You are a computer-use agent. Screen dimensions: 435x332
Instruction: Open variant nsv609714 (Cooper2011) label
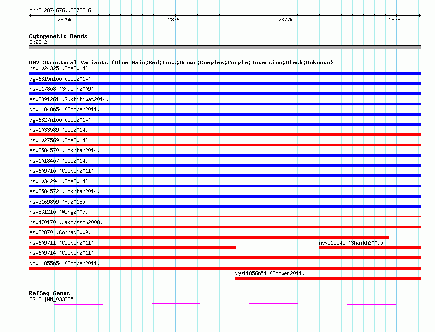click(62, 253)
